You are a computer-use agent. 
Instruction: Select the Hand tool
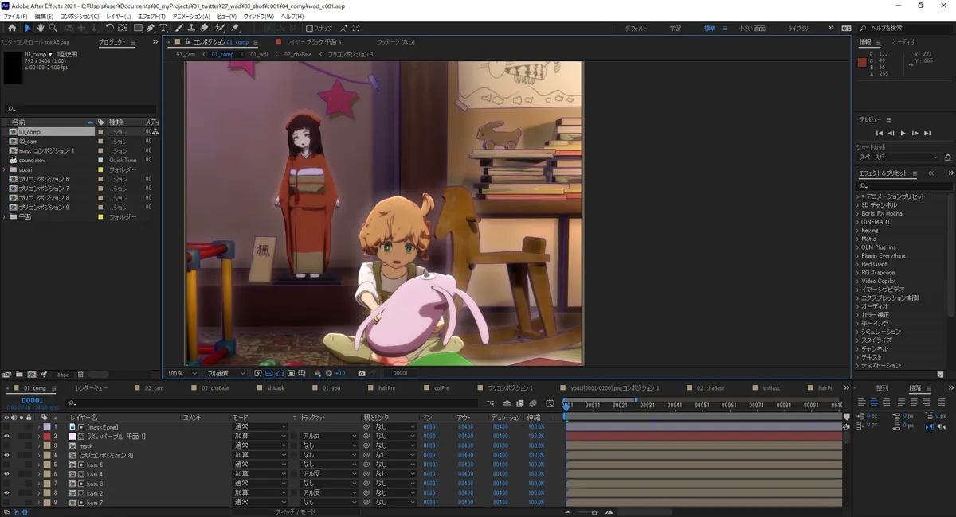click(40, 28)
